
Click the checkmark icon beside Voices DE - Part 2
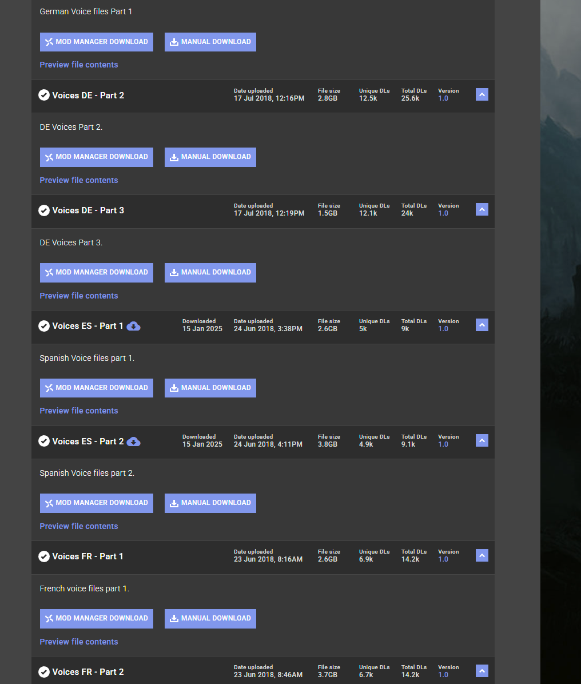coord(43,95)
